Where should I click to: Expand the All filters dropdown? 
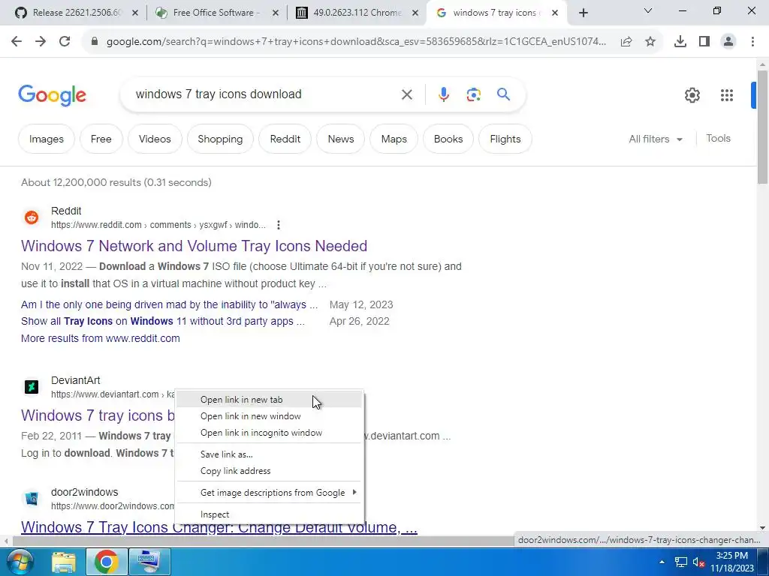click(656, 139)
